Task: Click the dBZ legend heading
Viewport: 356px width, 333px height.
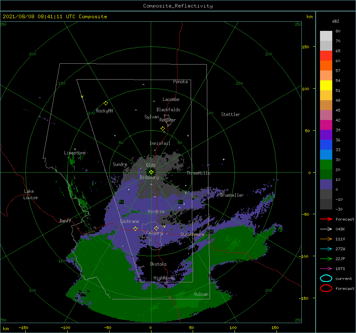Action: 335,21
